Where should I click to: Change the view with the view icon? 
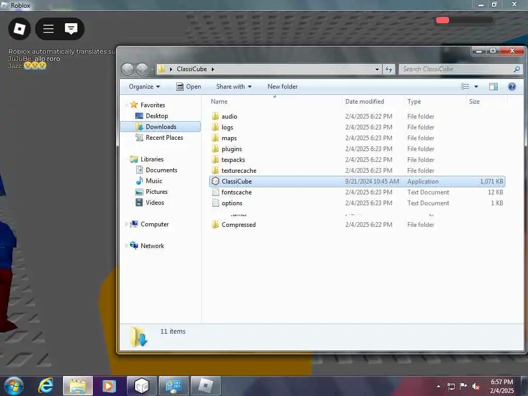465,87
